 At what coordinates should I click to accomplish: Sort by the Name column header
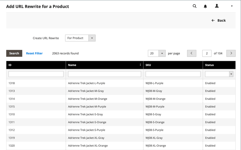pyautogui.click(x=104, y=65)
